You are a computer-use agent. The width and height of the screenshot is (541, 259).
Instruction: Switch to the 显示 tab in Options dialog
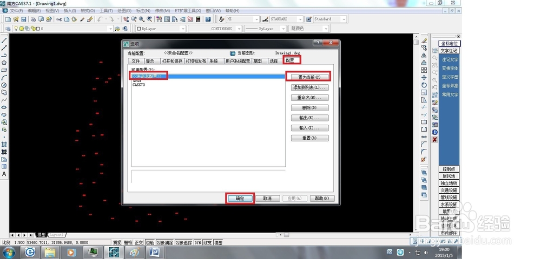150,61
